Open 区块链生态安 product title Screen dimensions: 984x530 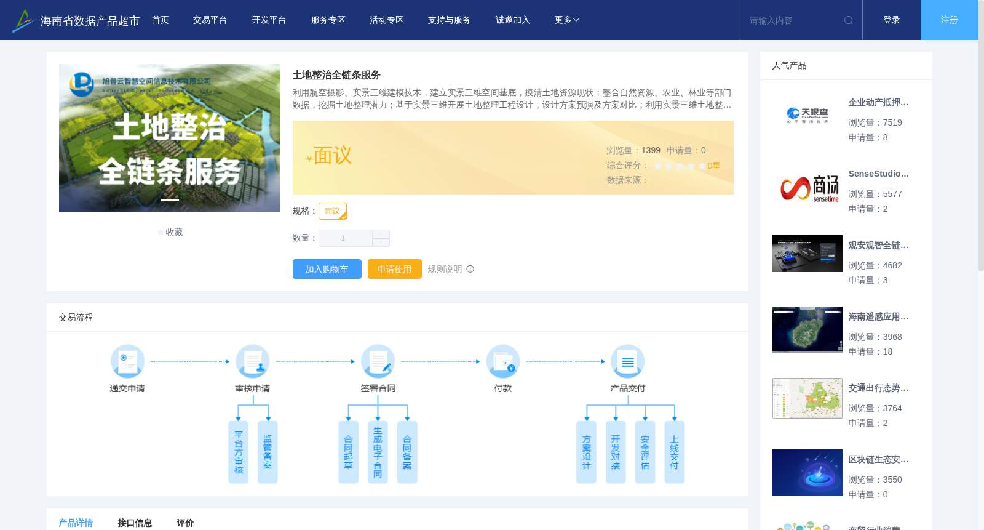point(878,460)
